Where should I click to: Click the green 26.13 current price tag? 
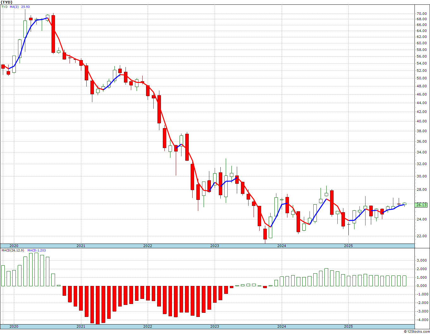tap(421, 205)
